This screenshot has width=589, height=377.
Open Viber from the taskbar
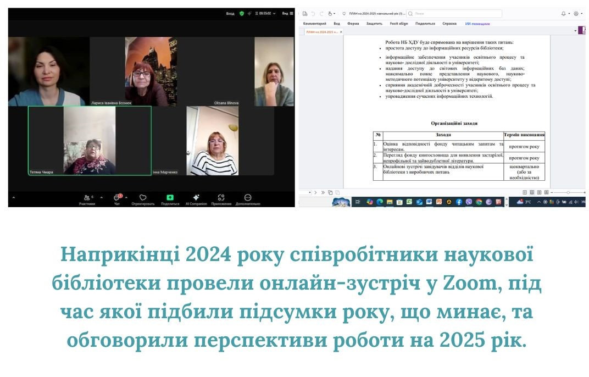coord(469,202)
